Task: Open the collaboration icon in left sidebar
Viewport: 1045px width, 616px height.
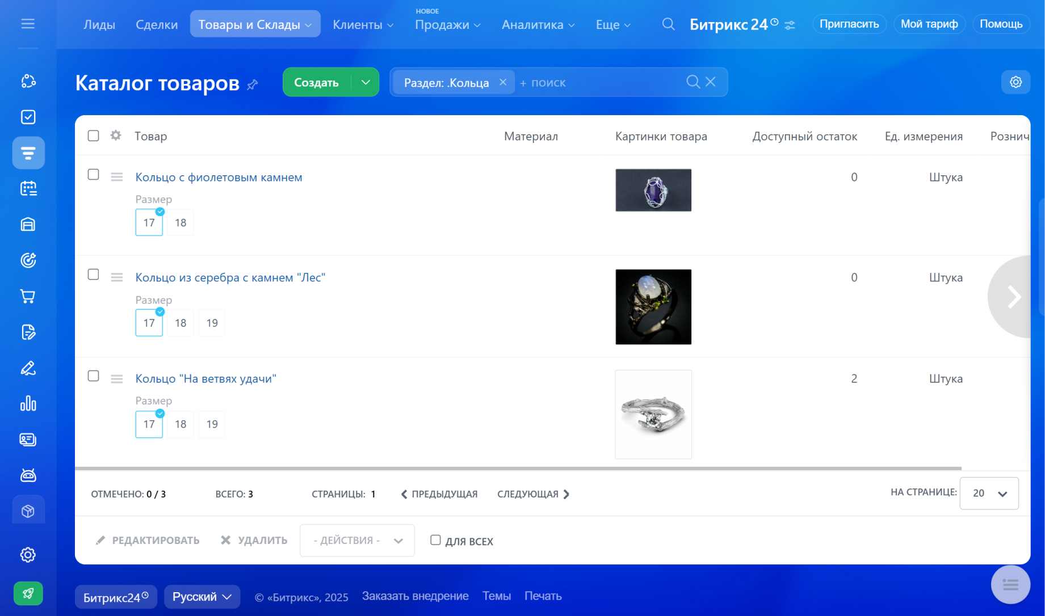Action: (x=28, y=81)
